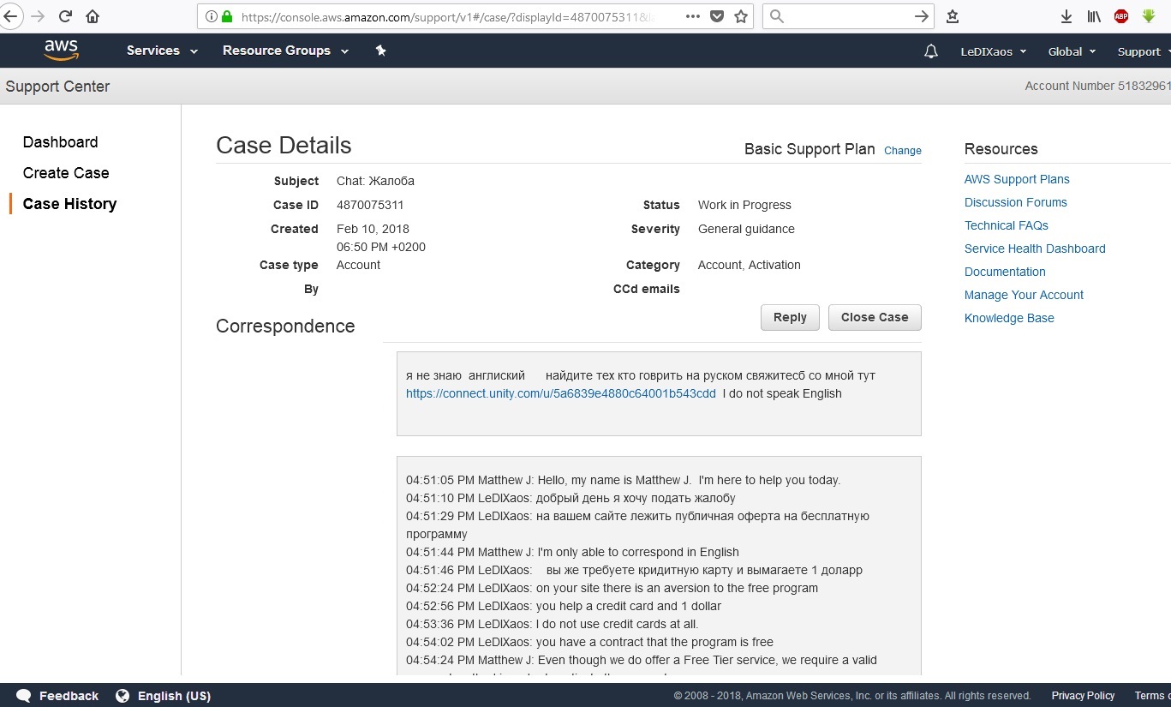Select Create Case in sidebar
1171x707 pixels.
click(x=66, y=173)
